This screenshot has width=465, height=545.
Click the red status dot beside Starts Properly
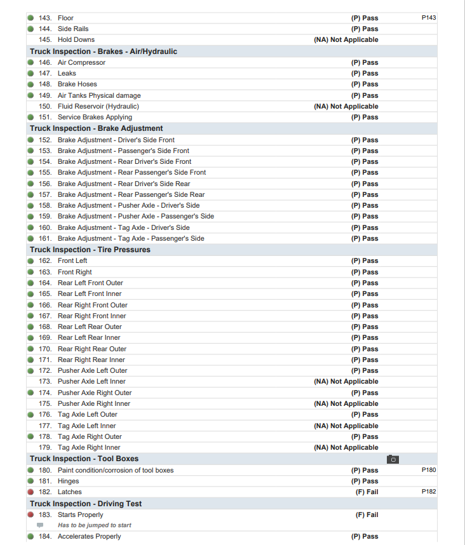[x=30, y=515]
